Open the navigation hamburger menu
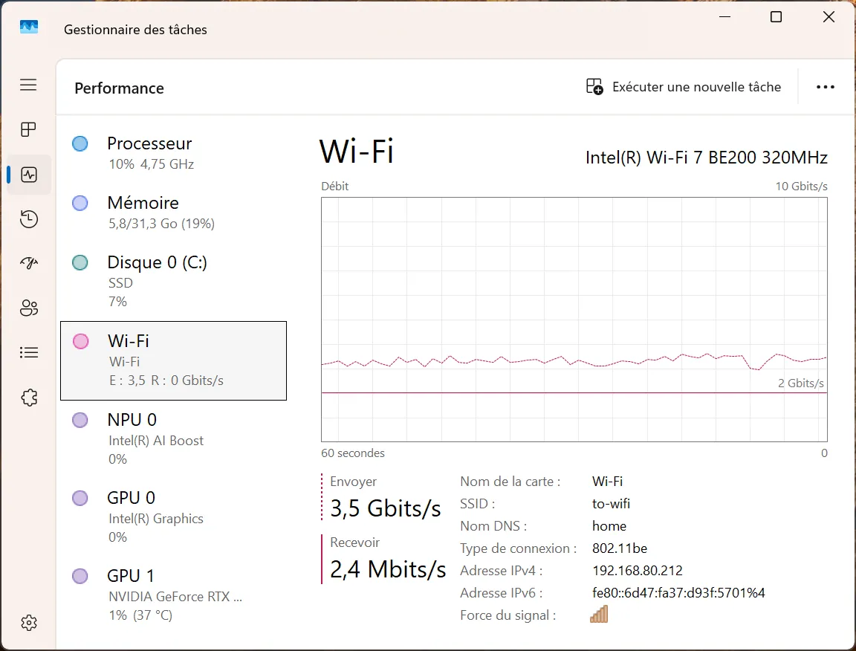 point(28,85)
